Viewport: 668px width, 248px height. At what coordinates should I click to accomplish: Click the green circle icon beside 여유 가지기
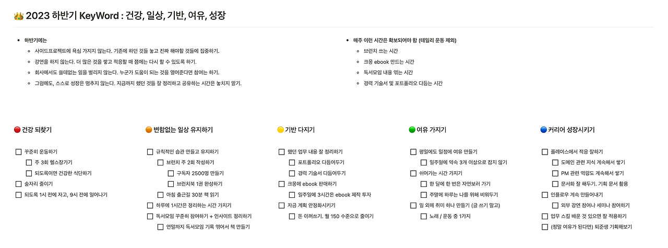(x=412, y=130)
